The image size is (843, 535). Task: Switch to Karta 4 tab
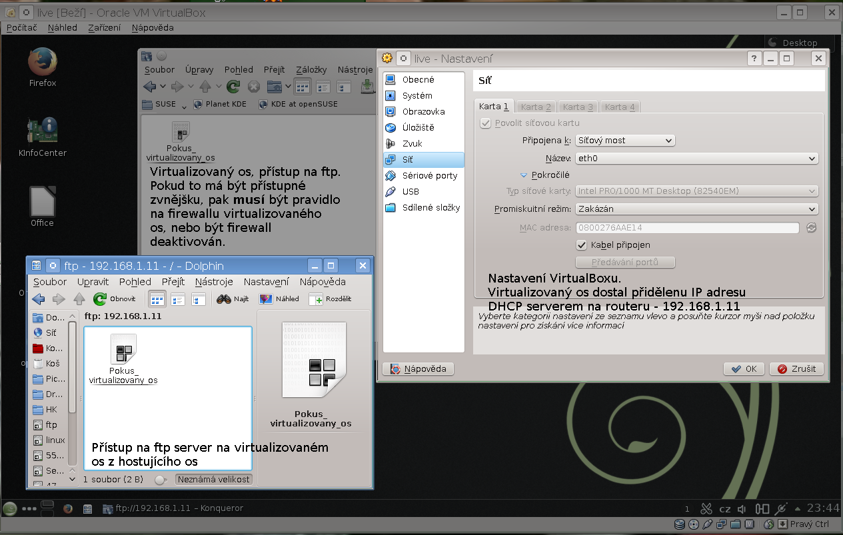(620, 107)
